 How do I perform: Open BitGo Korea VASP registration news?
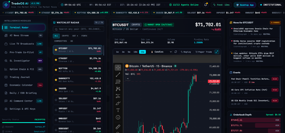pos(254,44)
